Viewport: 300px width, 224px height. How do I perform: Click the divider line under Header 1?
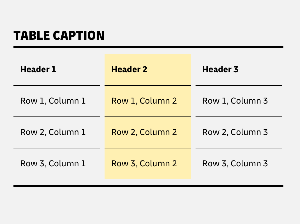[57, 85]
